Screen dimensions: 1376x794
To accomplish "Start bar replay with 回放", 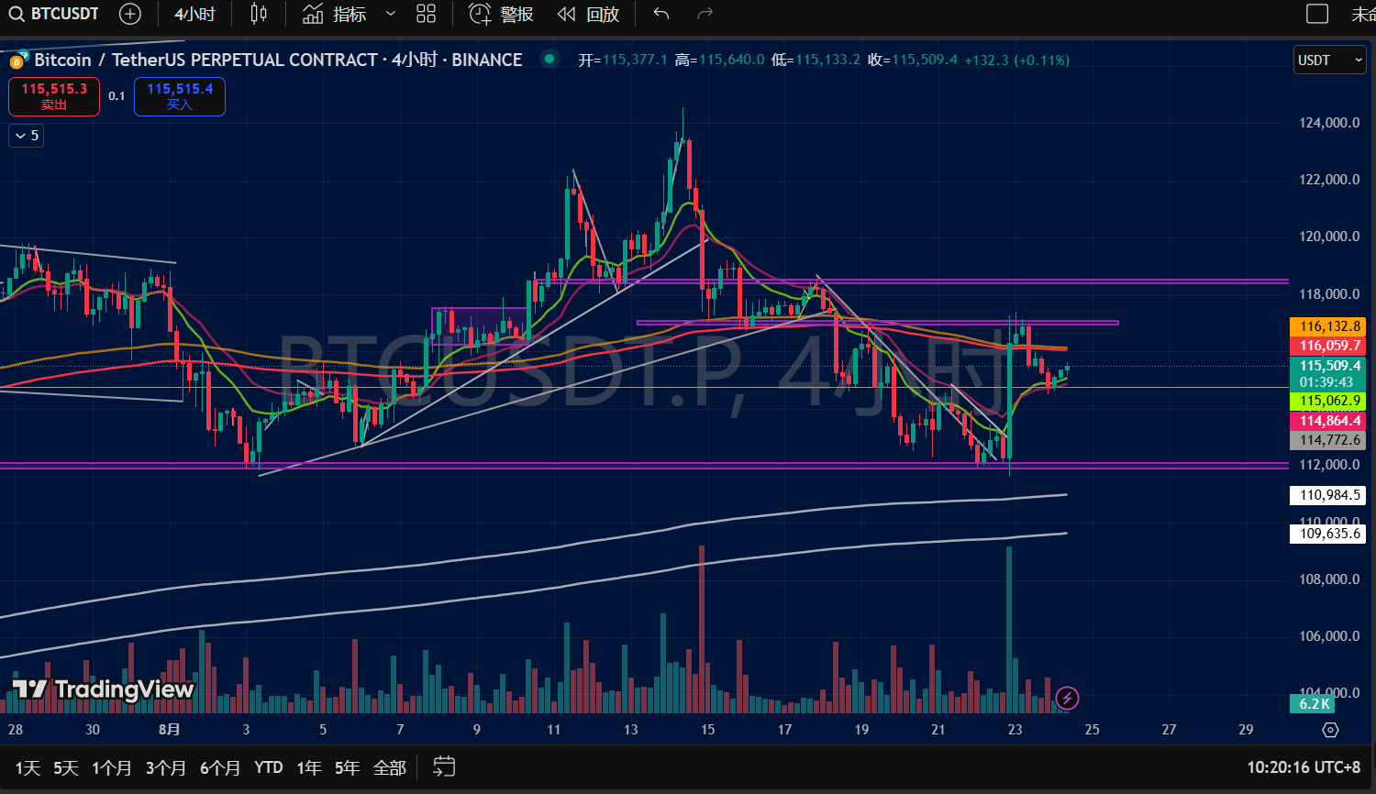I will 588,14.
